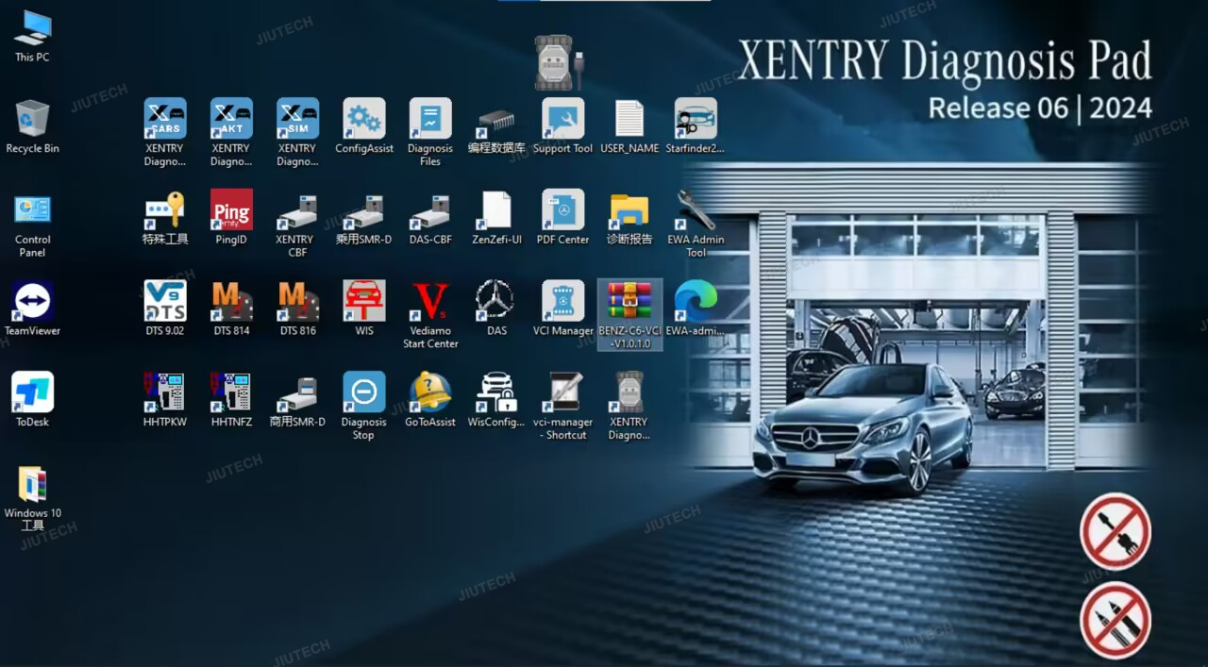Screen dimensions: 1208x667
Task: Launch the PingID application icon
Action: click(231, 210)
